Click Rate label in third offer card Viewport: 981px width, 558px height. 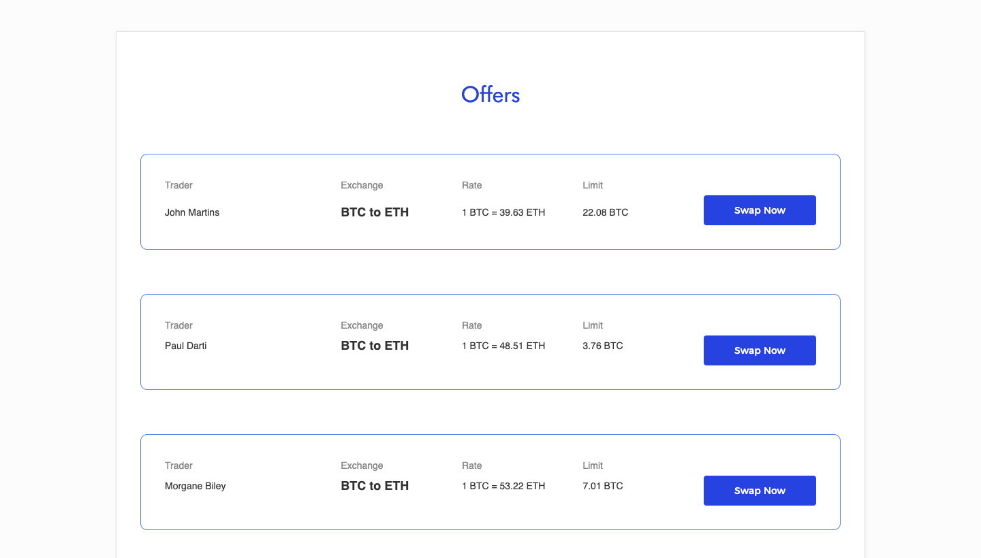[x=471, y=465]
